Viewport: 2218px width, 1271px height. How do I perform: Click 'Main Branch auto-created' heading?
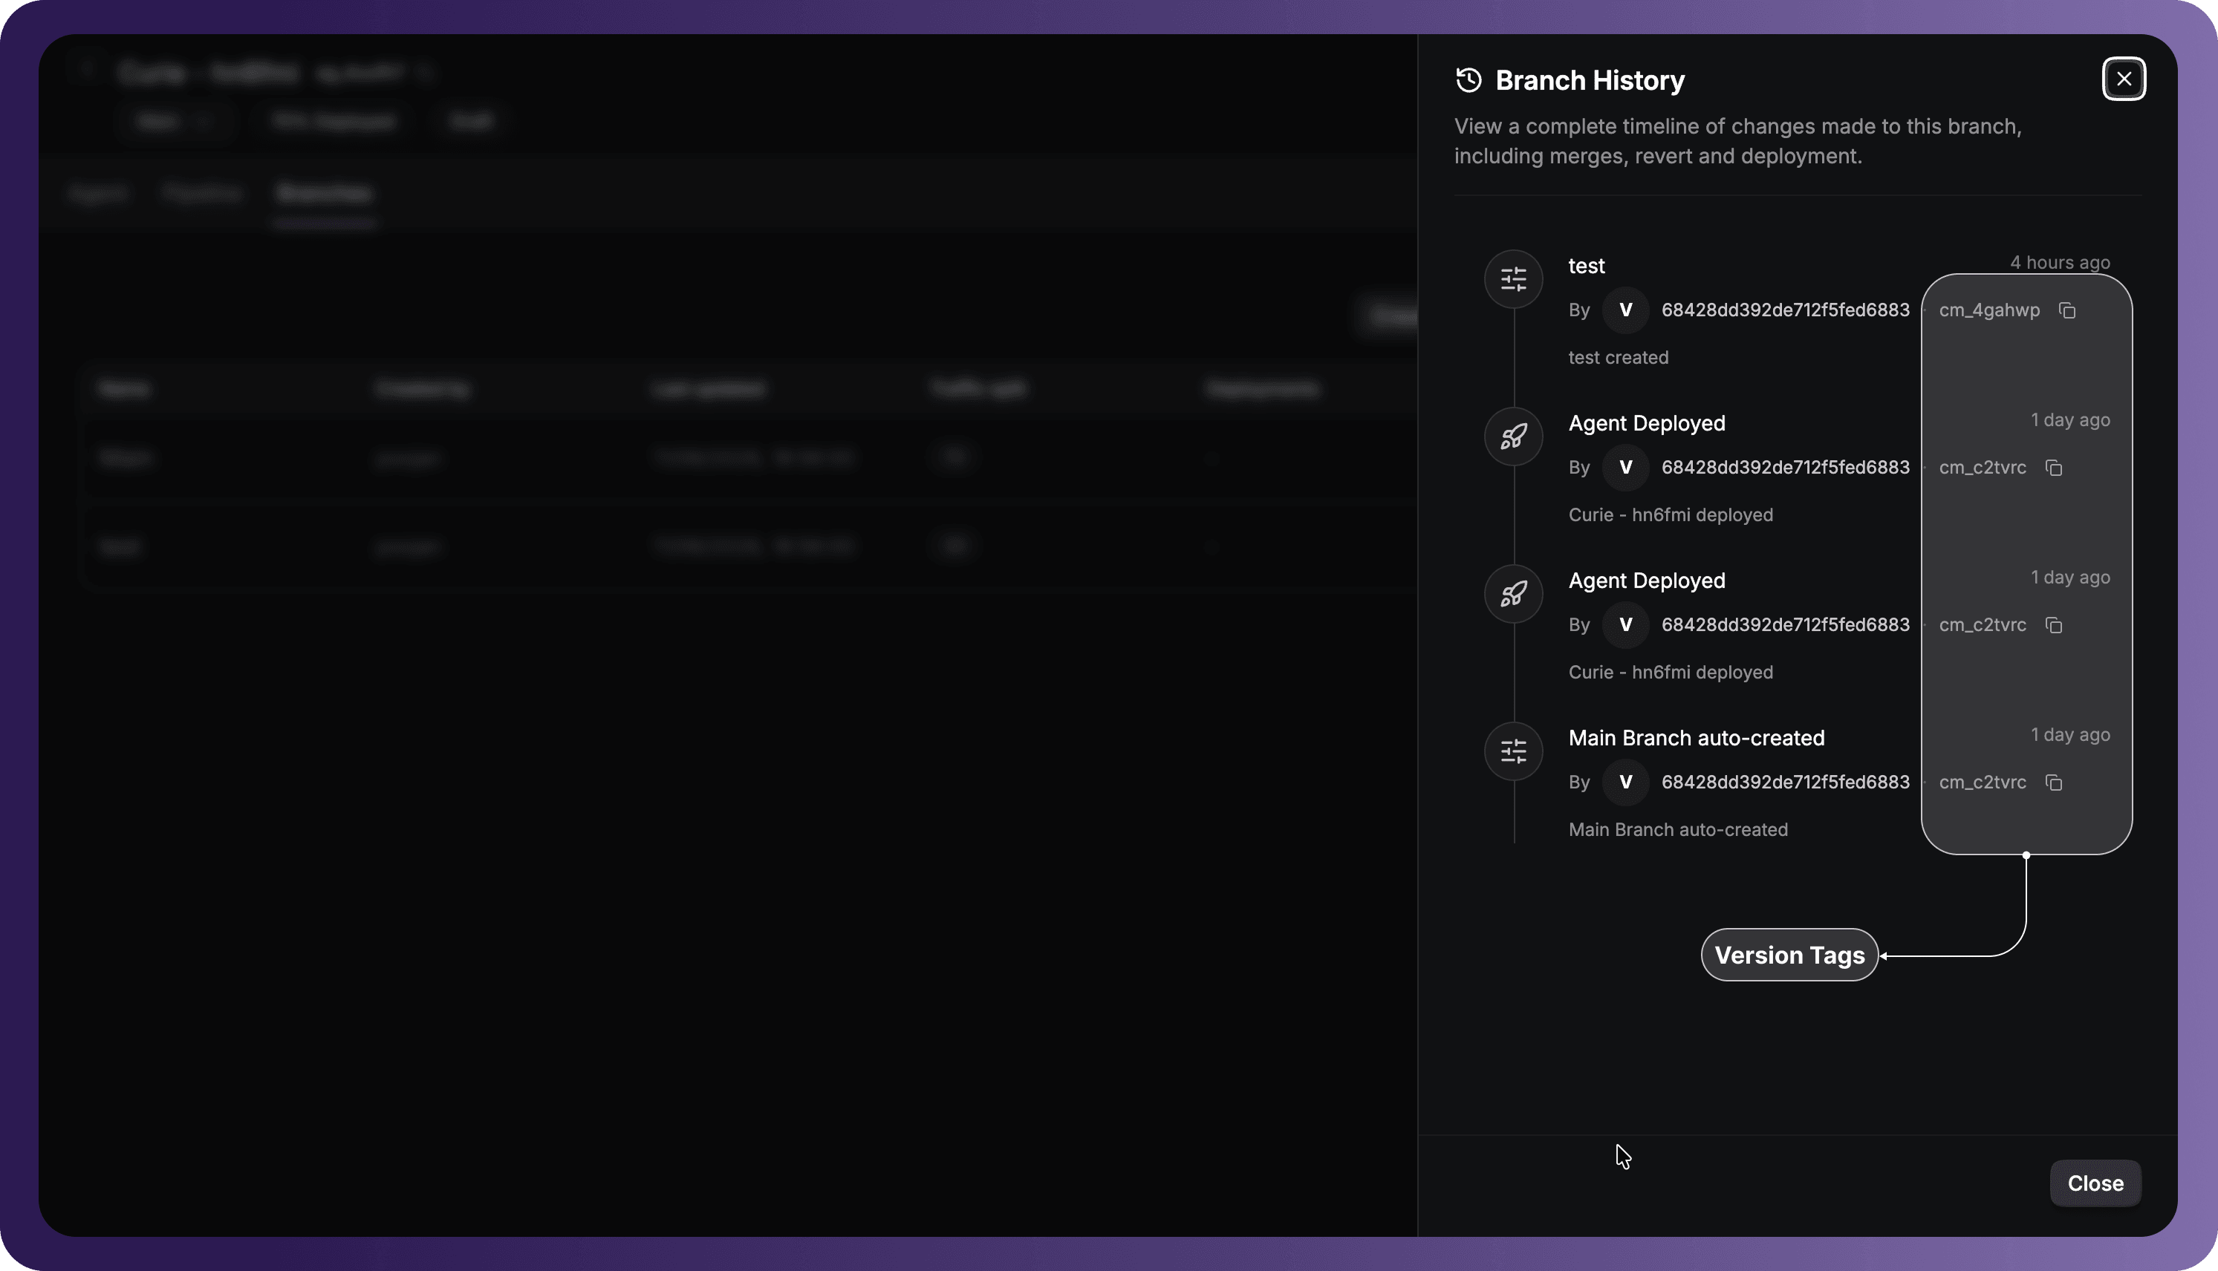coord(1696,738)
